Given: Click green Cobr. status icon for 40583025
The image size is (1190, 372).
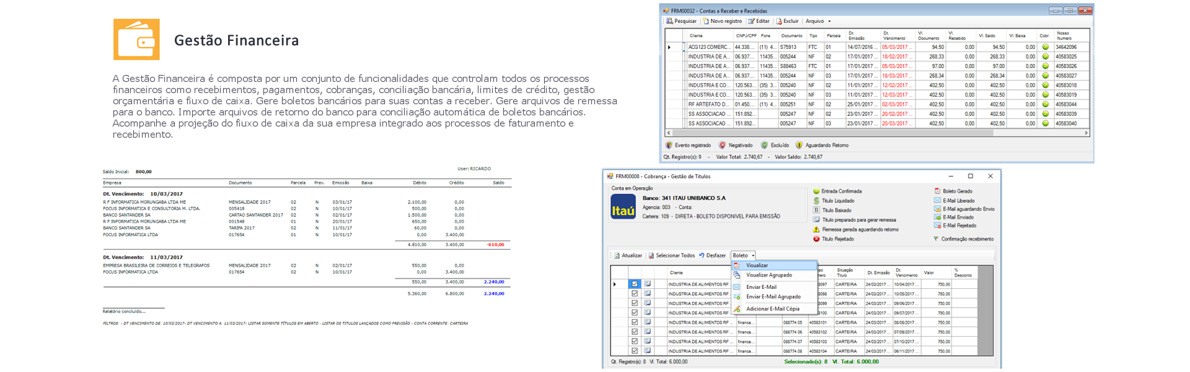Looking at the screenshot, I should [x=1045, y=56].
